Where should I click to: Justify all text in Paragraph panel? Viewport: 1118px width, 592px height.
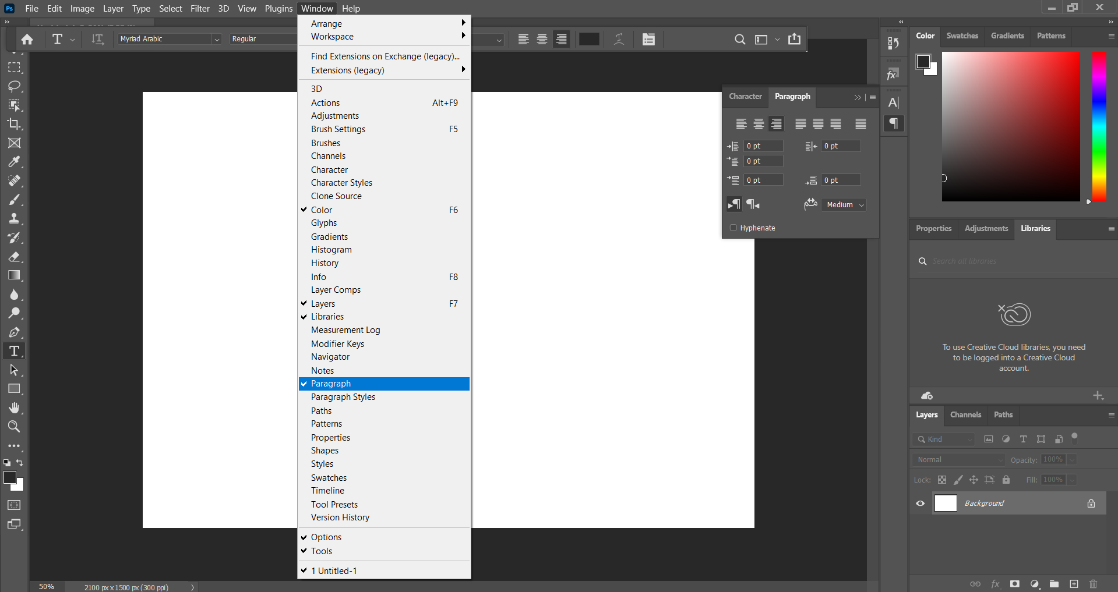pyautogui.click(x=860, y=123)
